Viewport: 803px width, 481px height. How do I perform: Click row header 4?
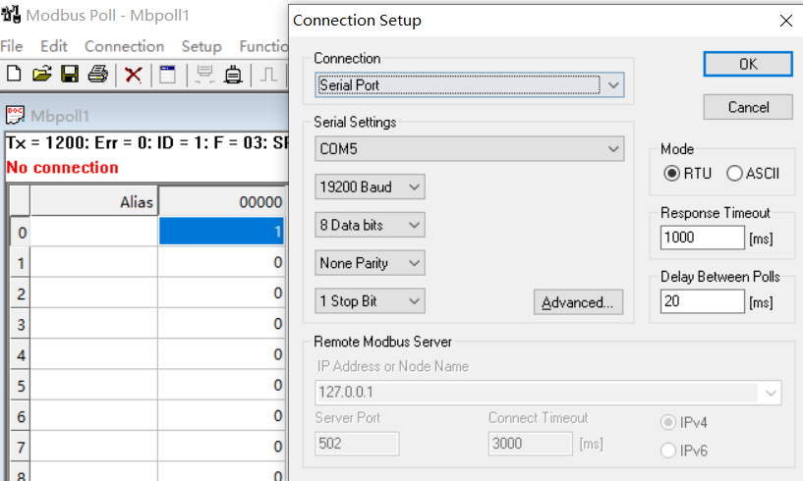point(21,354)
